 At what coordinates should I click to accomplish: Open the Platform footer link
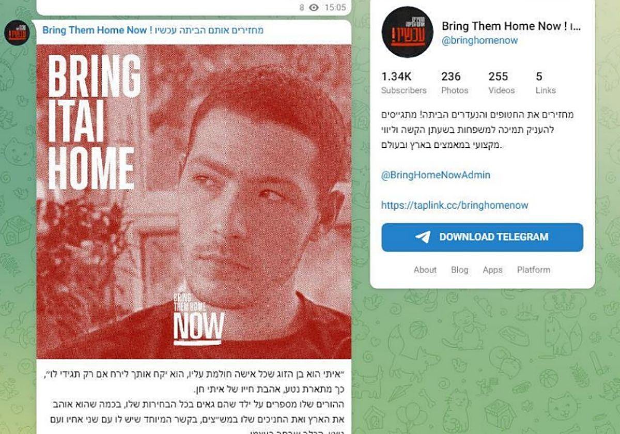pyautogui.click(x=534, y=270)
